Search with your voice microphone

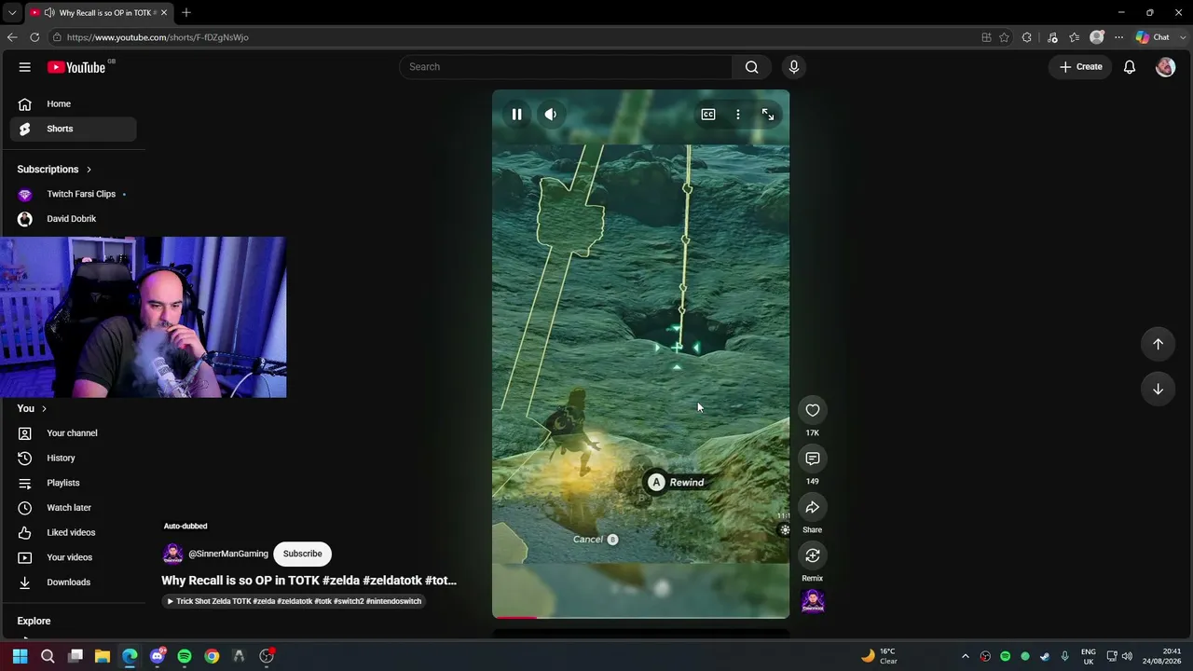click(794, 67)
